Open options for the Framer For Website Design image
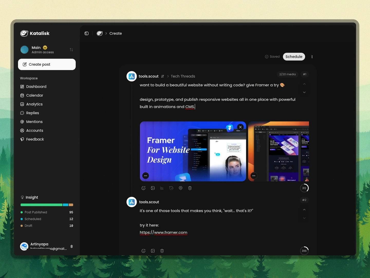Screen dimensions: 370x278 click(146, 176)
